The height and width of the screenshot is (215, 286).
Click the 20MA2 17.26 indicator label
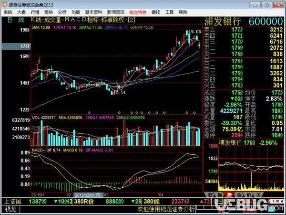tap(90, 27)
